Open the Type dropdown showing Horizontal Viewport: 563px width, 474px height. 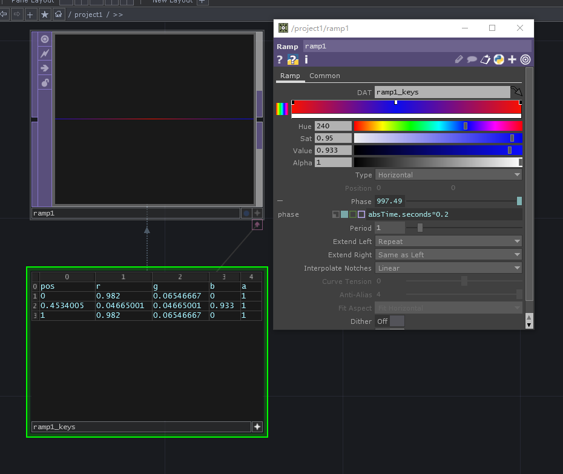tap(448, 174)
